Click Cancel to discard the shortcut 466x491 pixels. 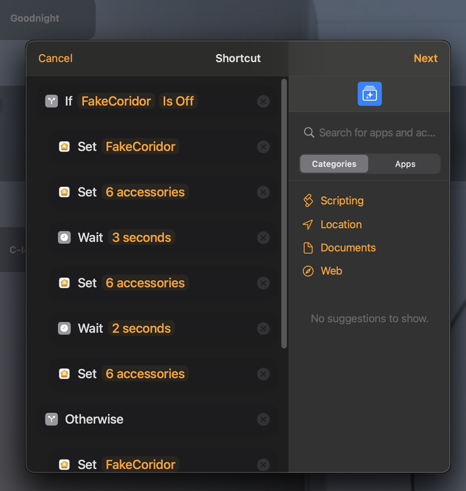(55, 58)
